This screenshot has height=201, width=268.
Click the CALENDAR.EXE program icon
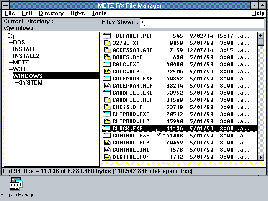point(107,78)
